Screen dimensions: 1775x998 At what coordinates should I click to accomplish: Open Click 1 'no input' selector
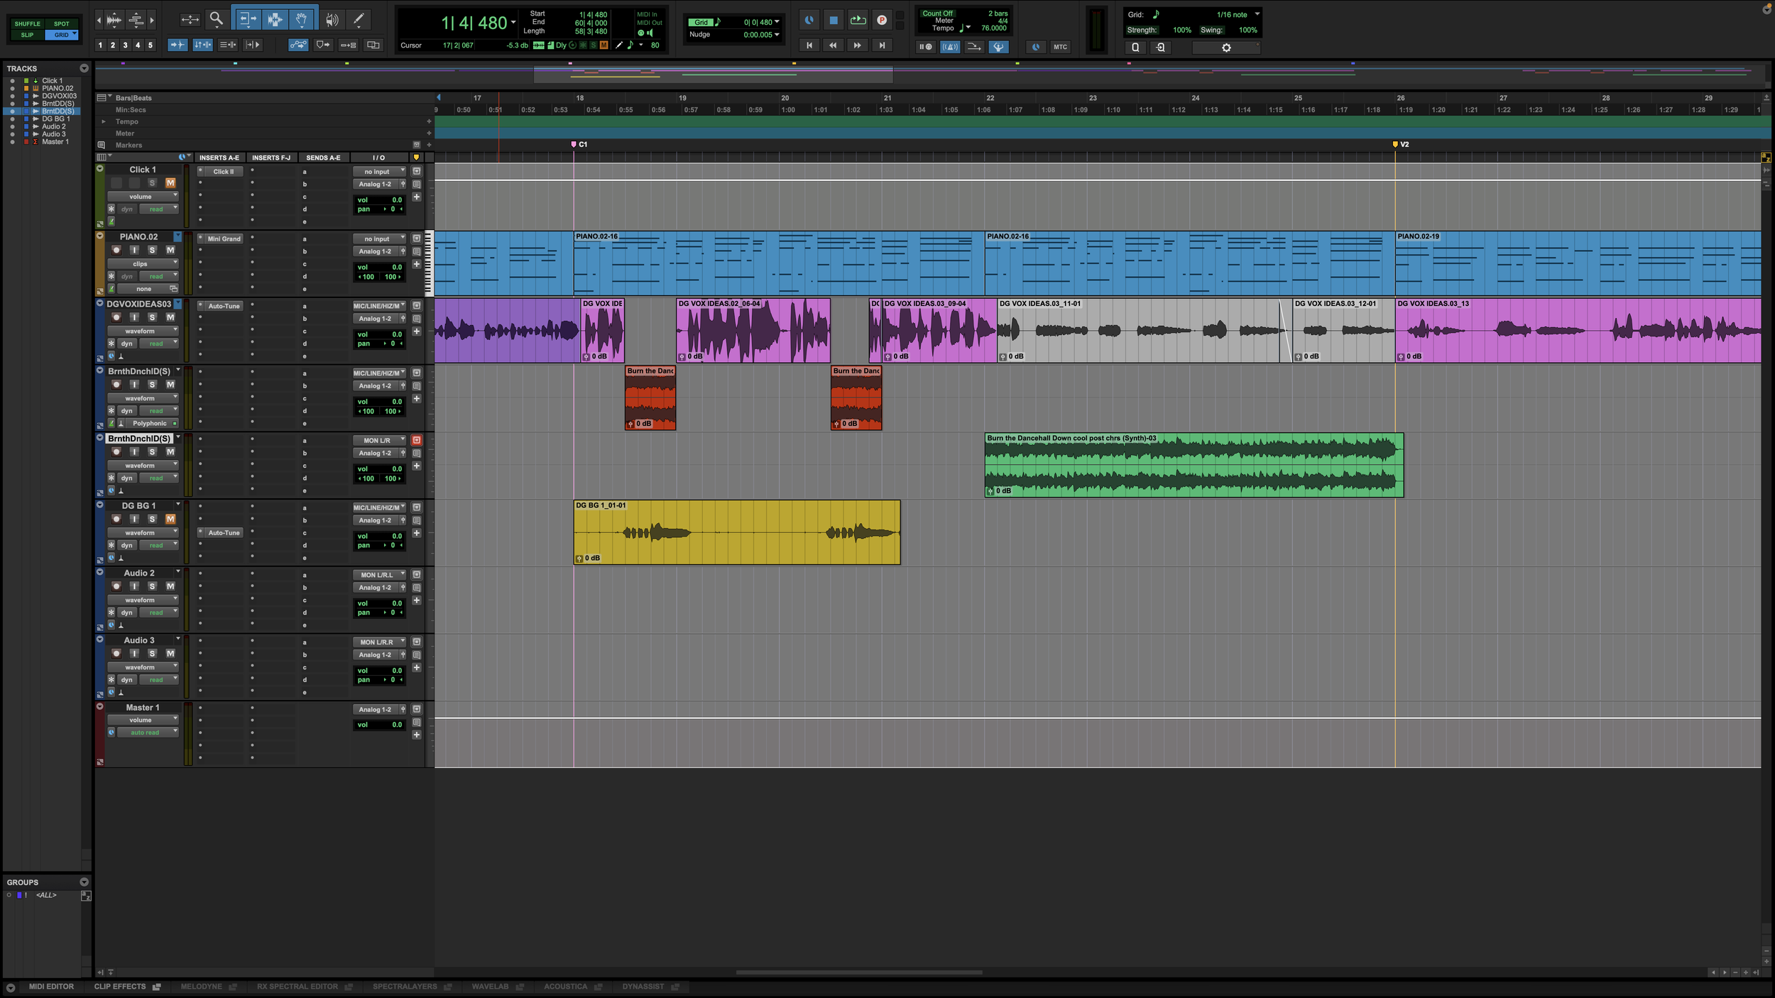[380, 172]
